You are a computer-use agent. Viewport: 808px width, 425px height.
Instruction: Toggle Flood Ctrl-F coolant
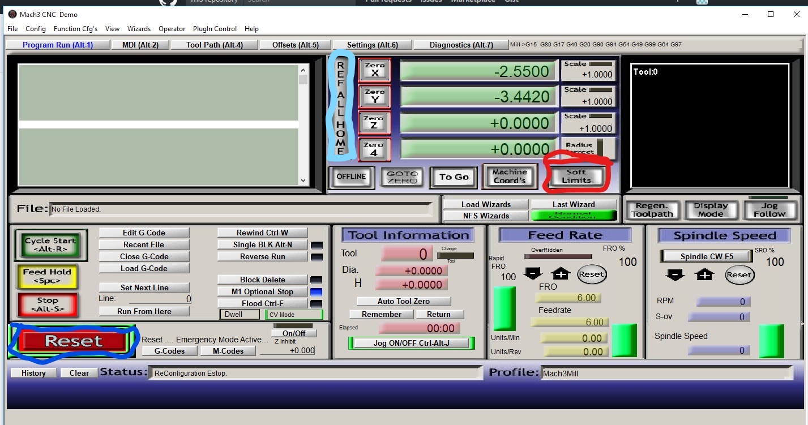point(263,303)
